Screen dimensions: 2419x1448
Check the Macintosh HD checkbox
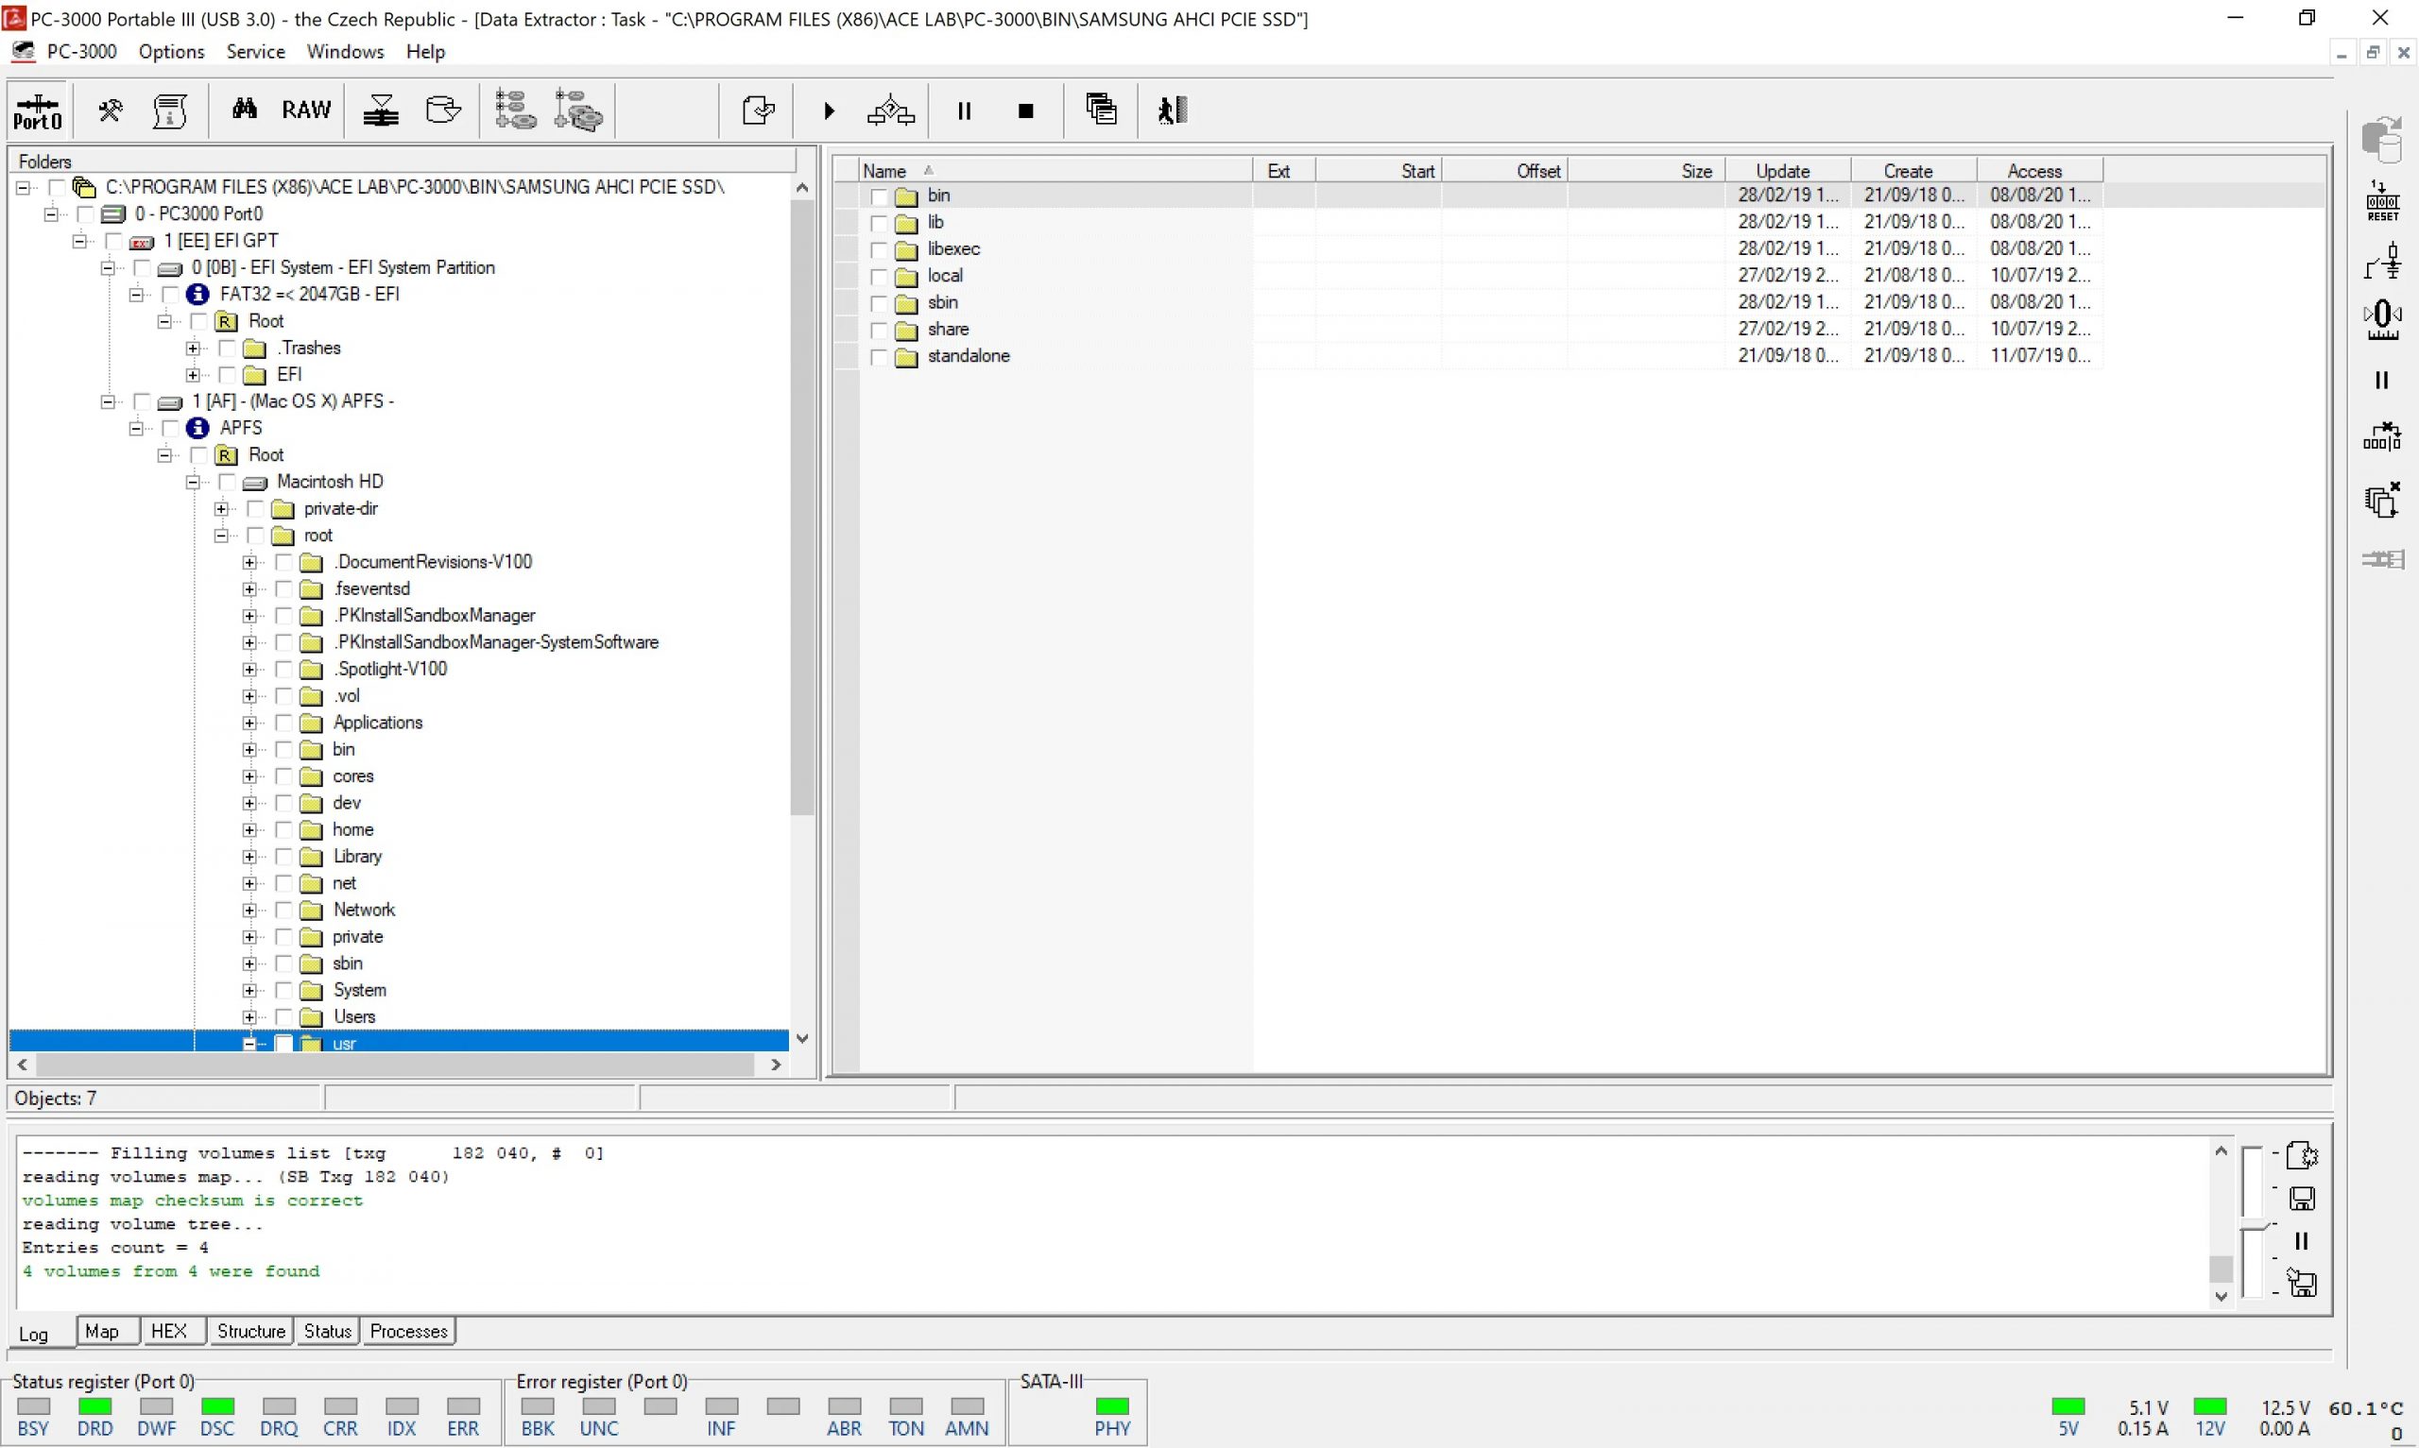point(228,482)
